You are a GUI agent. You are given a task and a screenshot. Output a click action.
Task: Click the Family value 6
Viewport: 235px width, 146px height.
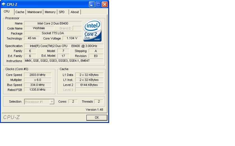point(30,51)
